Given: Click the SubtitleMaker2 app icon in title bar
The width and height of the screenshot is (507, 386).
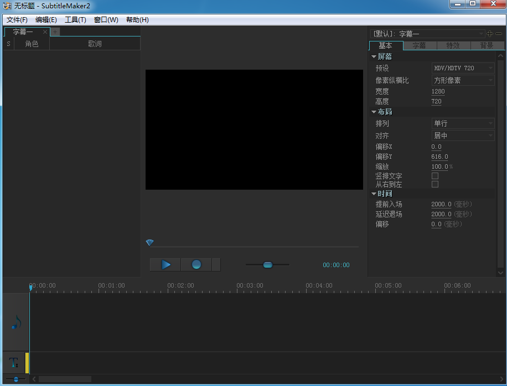Looking at the screenshot, I should 7,6.
